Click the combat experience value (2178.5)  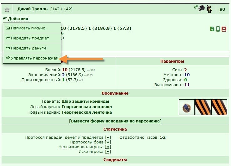point(77,70)
